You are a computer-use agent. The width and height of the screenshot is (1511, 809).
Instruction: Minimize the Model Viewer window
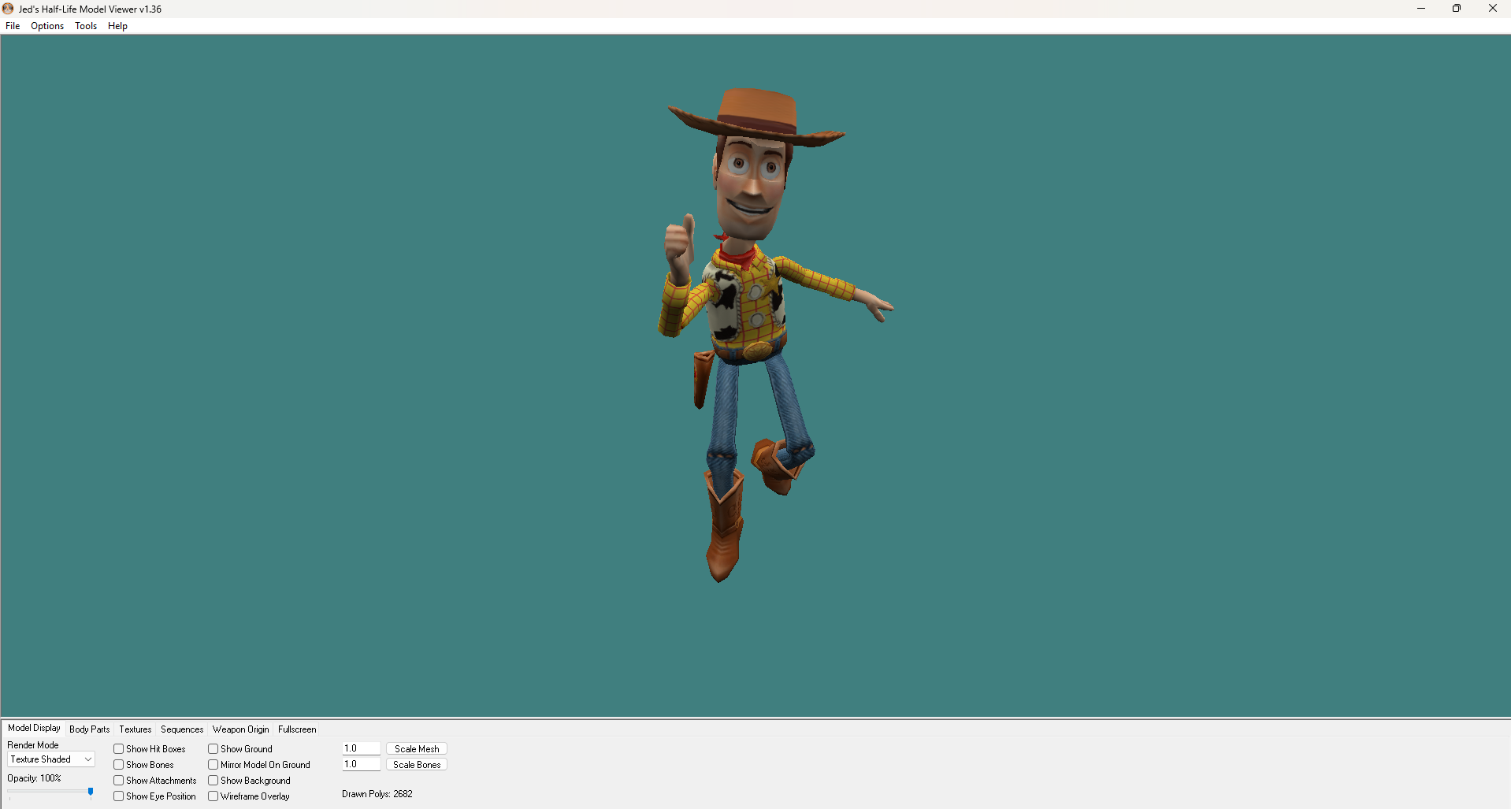pos(1421,9)
